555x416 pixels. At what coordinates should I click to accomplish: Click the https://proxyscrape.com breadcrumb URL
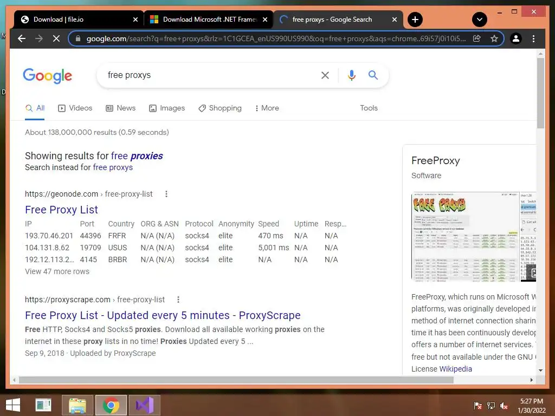click(x=68, y=300)
